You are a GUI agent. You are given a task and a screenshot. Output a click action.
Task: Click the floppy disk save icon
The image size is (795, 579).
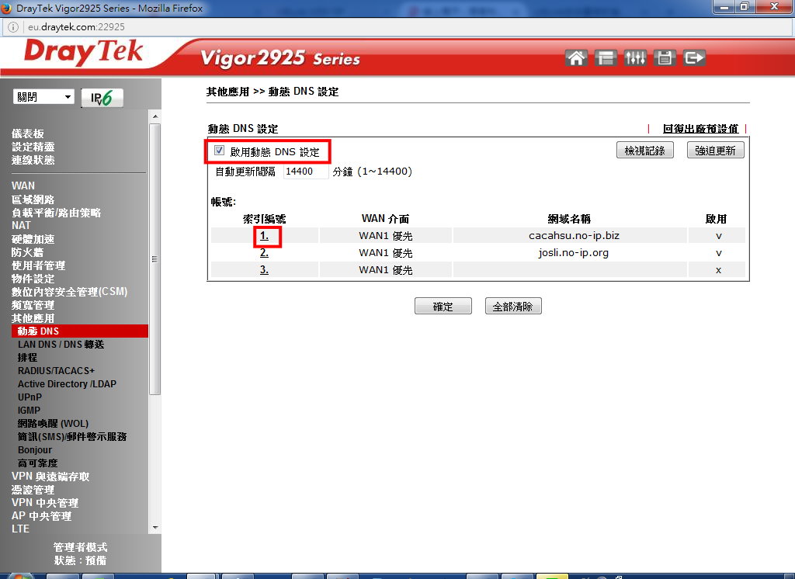665,58
